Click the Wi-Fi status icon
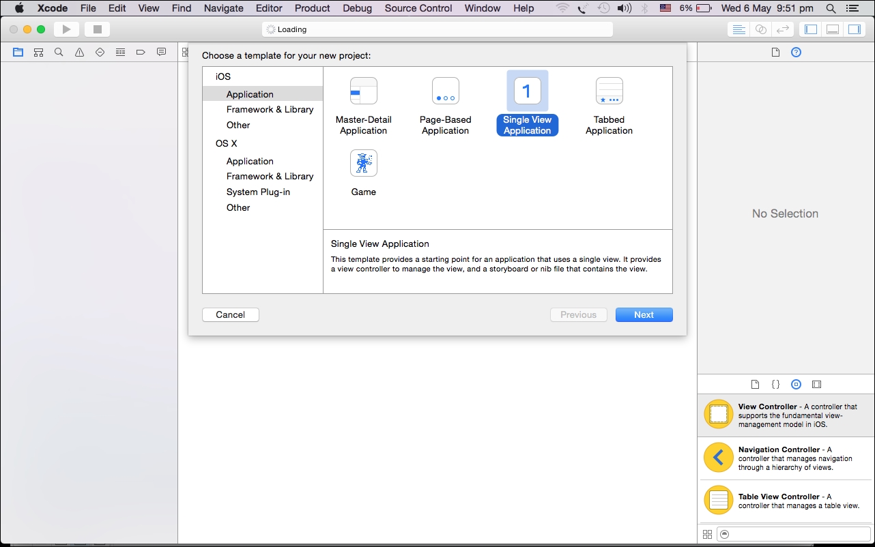The width and height of the screenshot is (875, 547). [562, 8]
